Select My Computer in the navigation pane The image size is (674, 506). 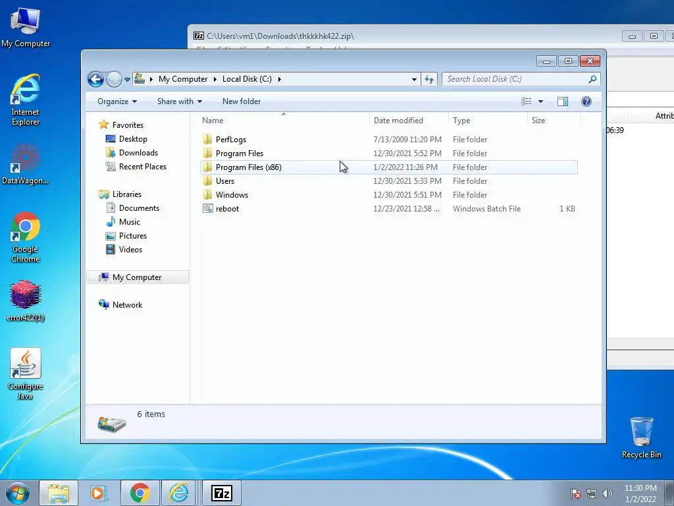tap(137, 277)
